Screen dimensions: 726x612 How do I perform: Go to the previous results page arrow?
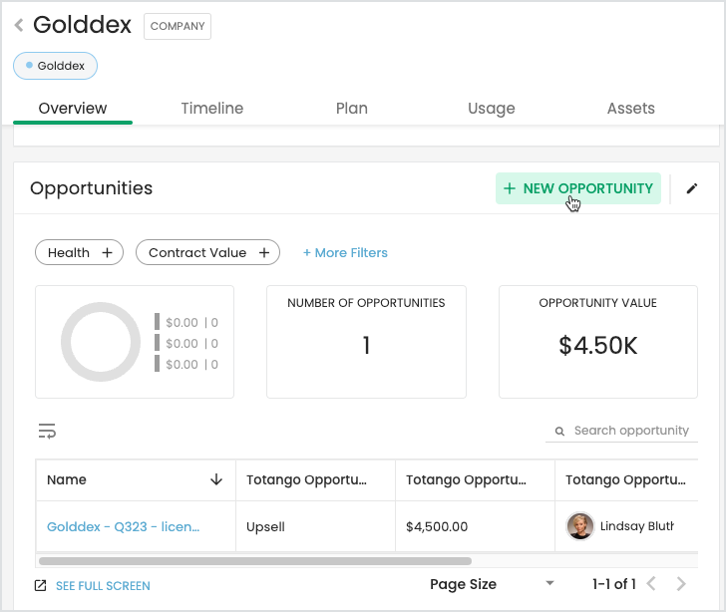pos(651,584)
